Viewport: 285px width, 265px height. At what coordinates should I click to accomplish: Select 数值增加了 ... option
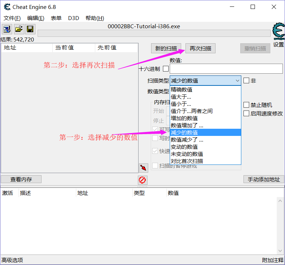[206, 126]
